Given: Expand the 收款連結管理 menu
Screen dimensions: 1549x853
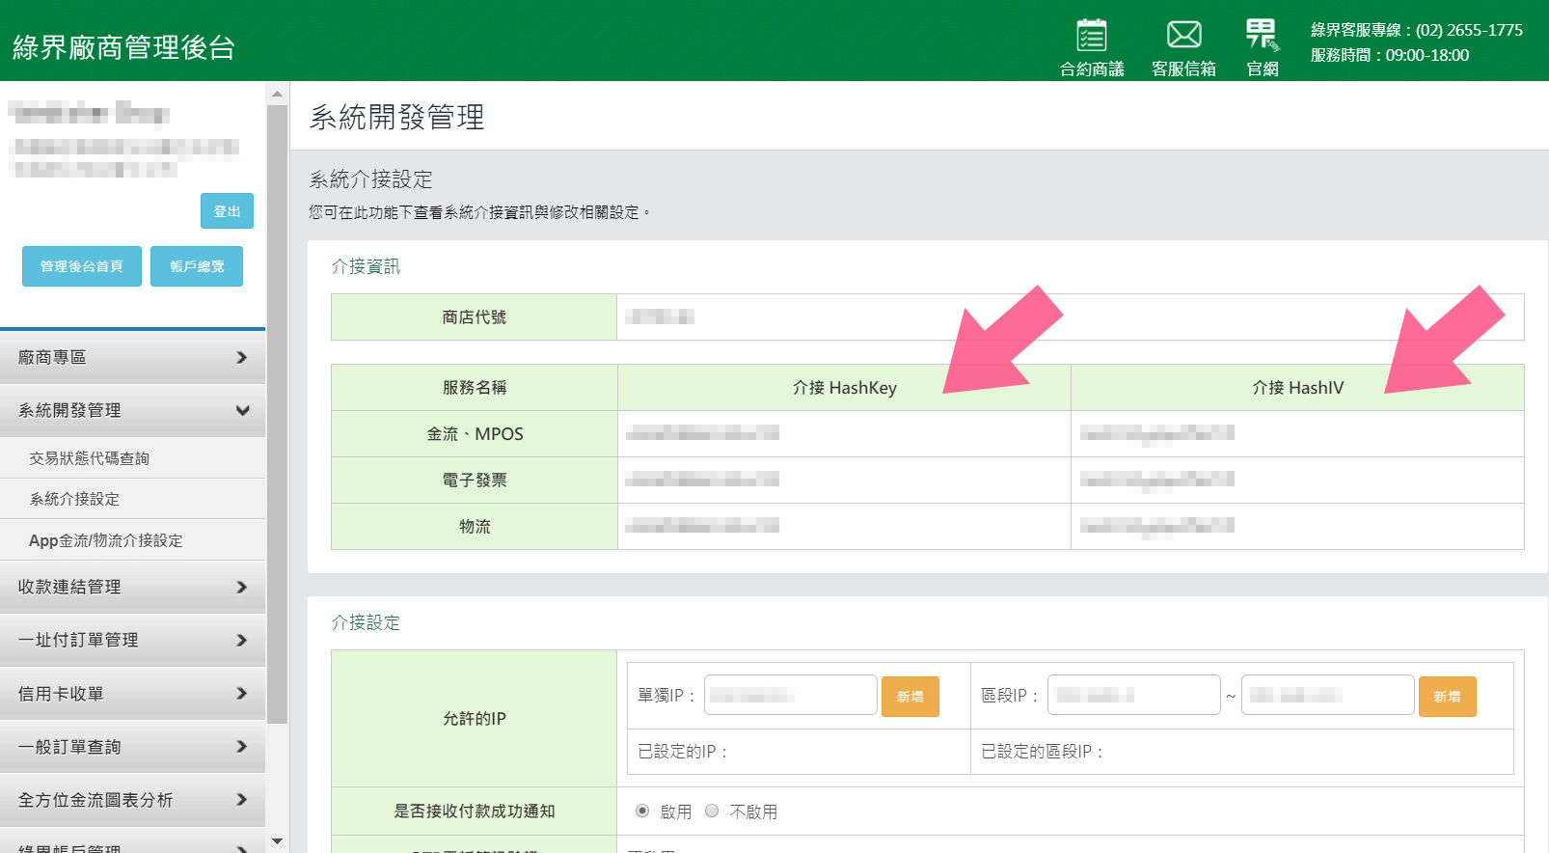Looking at the screenshot, I should coord(132,587).
